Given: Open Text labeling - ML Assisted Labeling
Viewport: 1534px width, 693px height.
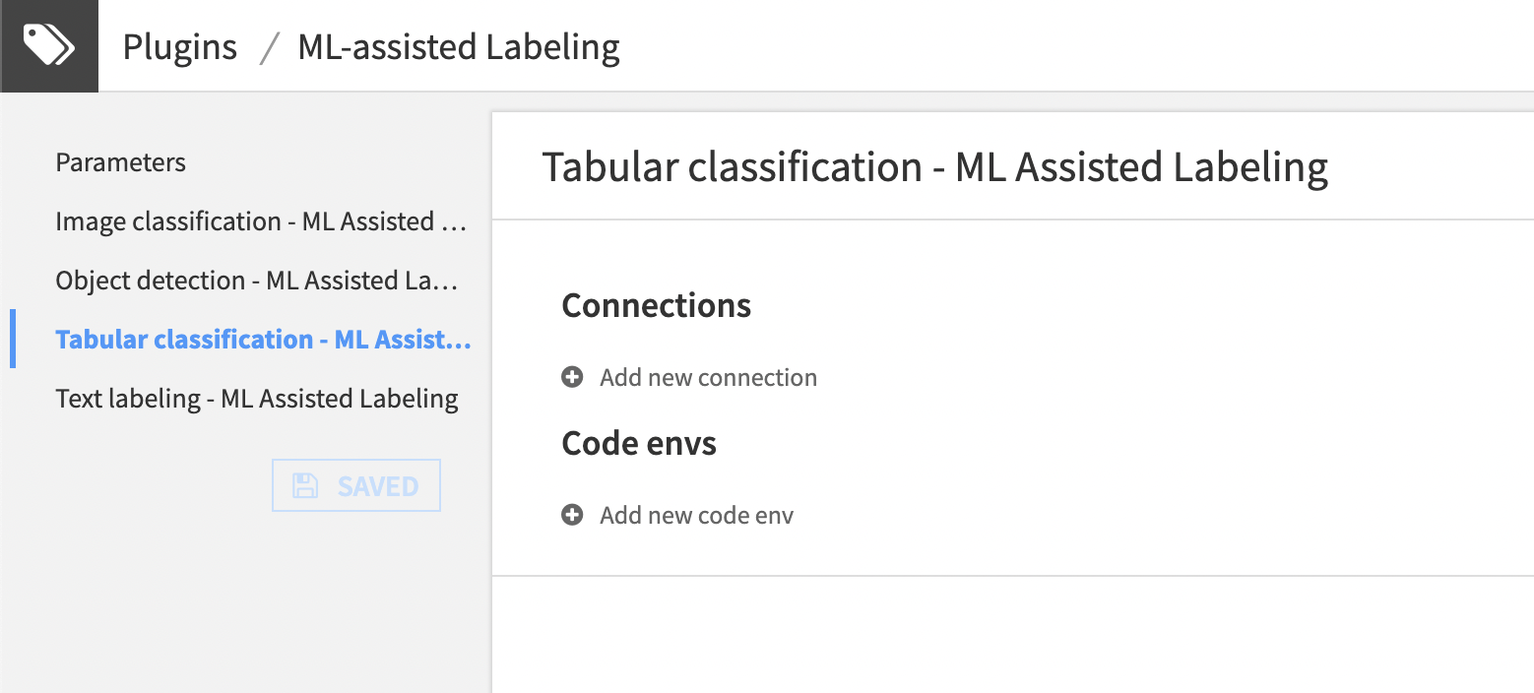Looking at the screenshot, I should [256, 399].
